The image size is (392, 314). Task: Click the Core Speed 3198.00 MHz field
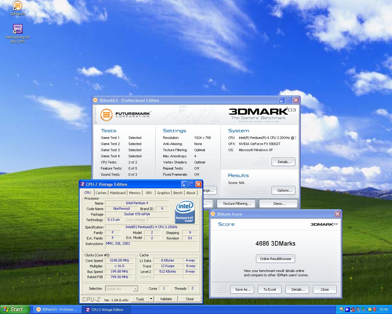[119, 260]
